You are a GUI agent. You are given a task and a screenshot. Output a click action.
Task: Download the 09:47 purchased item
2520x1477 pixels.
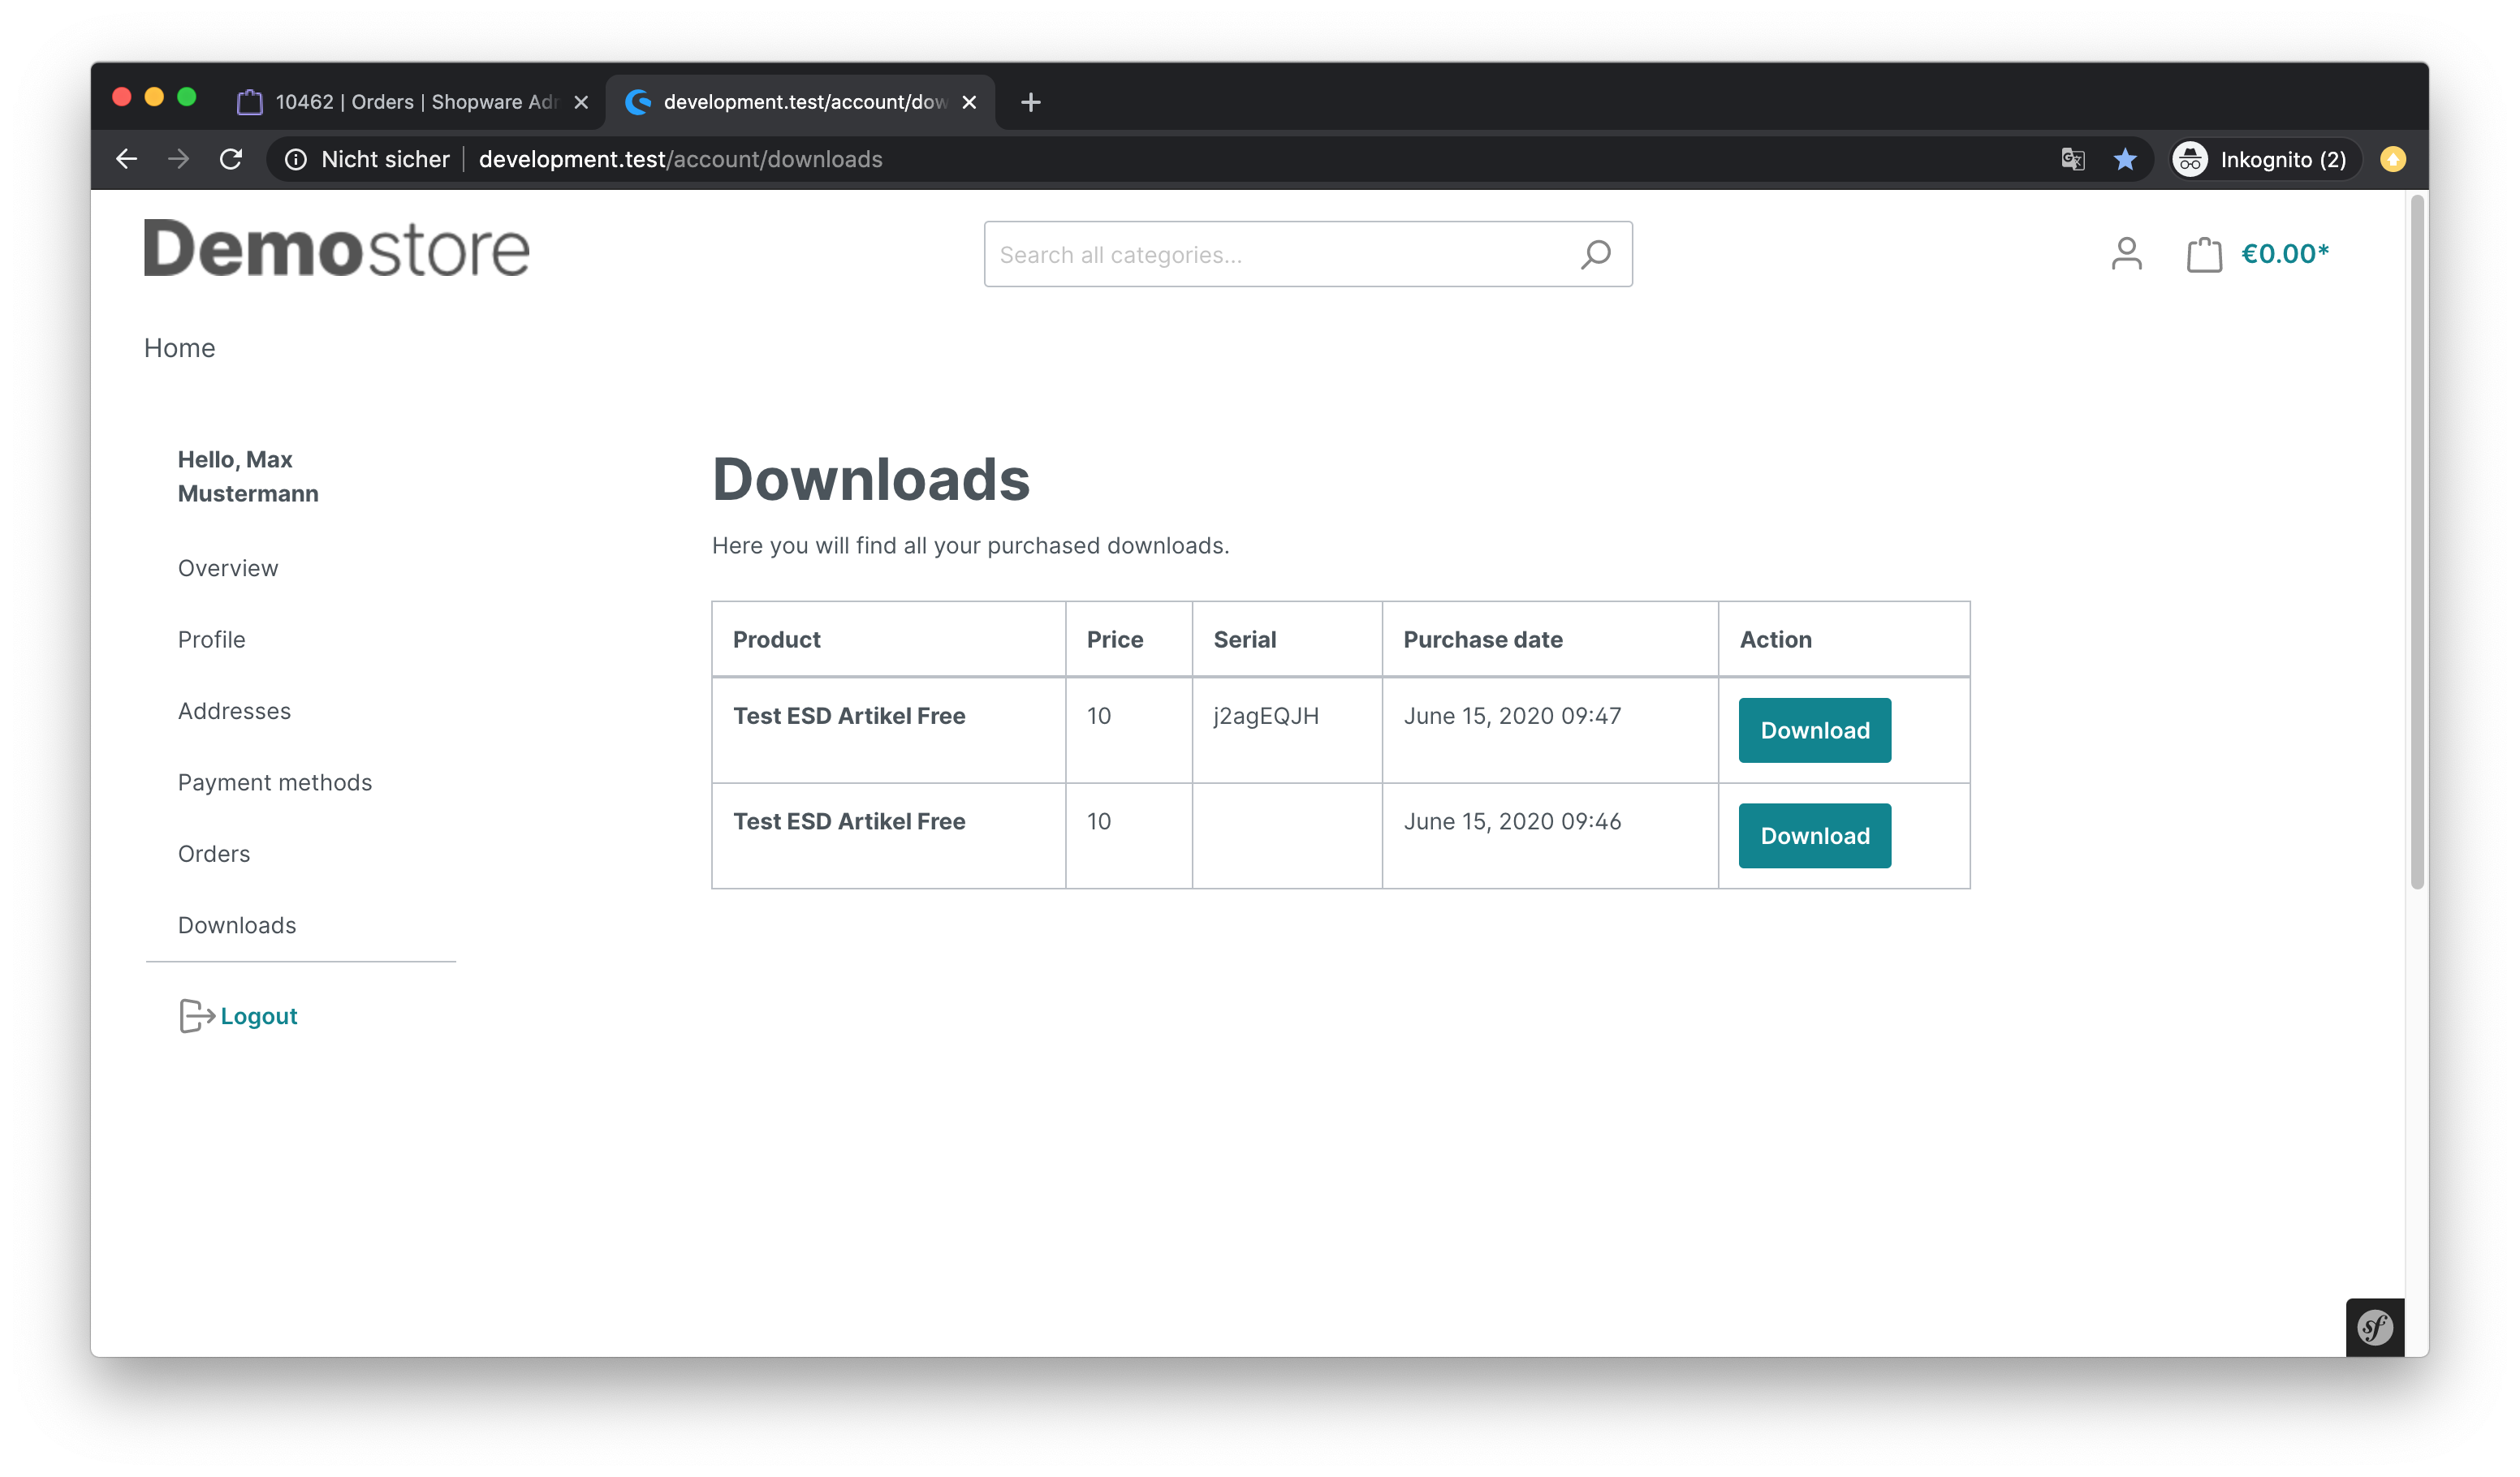(1814, 730)
